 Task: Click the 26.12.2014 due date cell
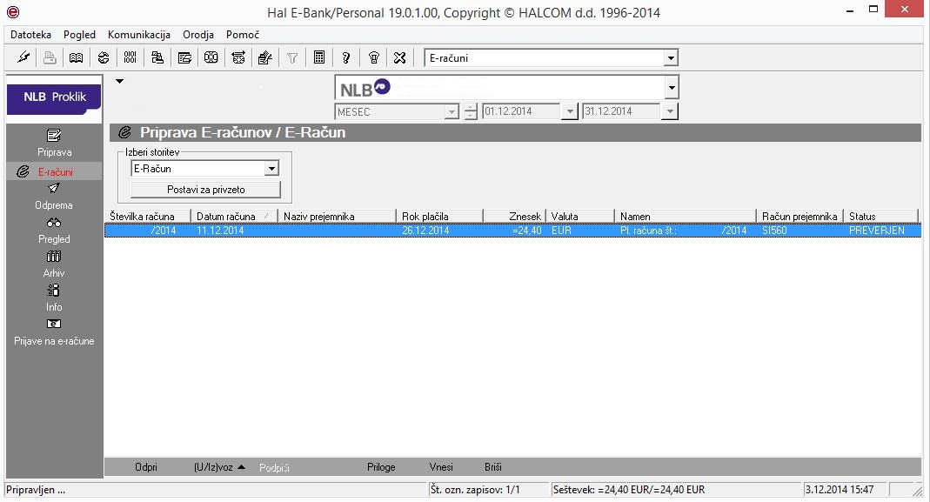point(425,231)
